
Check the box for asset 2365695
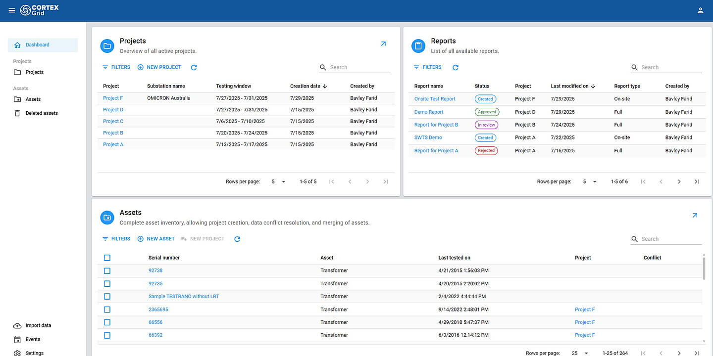click(107, 310)
